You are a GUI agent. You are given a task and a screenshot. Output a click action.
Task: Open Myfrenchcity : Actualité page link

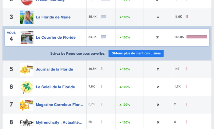click(x=59, y=122)
